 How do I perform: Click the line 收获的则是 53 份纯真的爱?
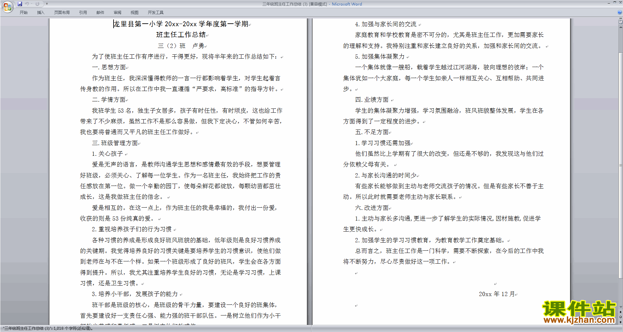click(117, 219)
